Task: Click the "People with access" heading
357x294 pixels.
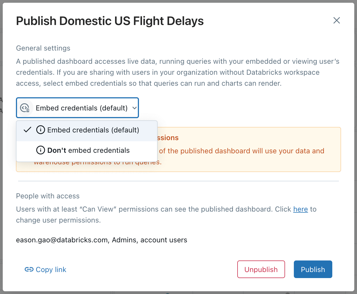Action: pyautogui.click(x=48, y=196)
